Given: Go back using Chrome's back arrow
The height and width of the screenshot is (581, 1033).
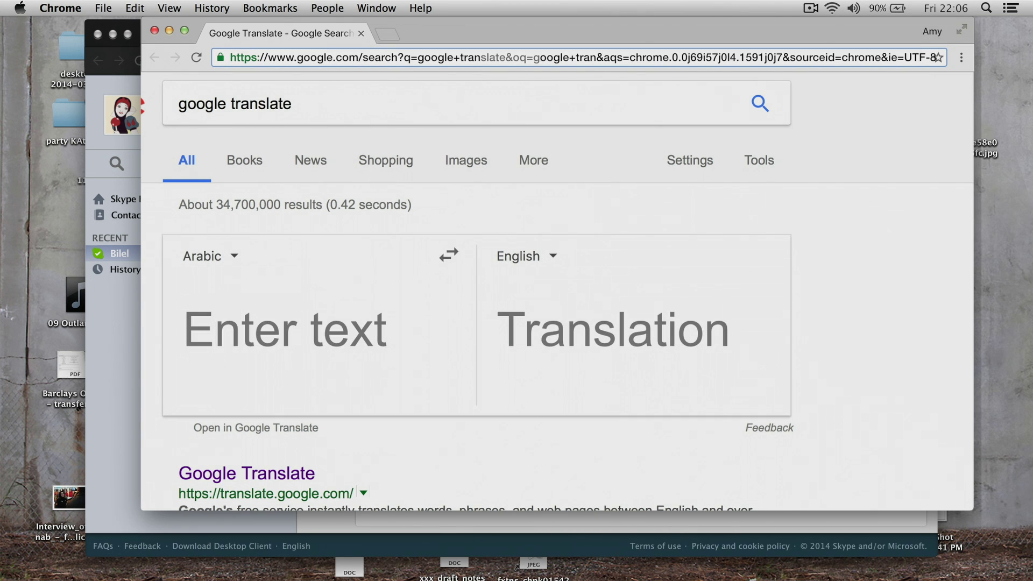Looking at the screenshot, I should click(x=154, y=58).
